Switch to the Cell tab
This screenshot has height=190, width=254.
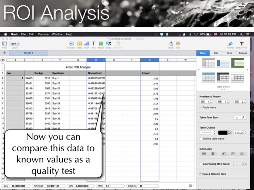click(216, 53)
